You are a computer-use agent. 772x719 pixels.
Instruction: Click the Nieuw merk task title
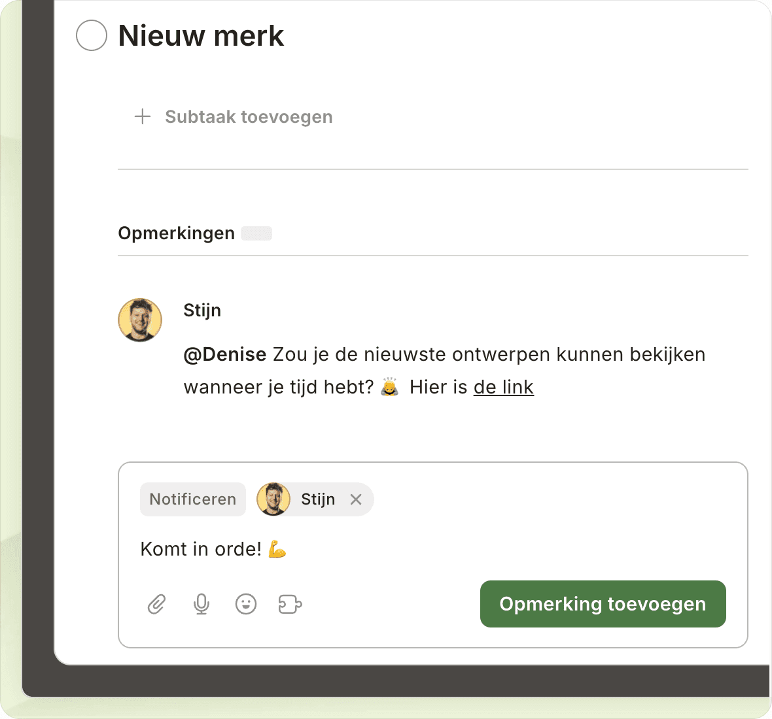tap(201, 35)
